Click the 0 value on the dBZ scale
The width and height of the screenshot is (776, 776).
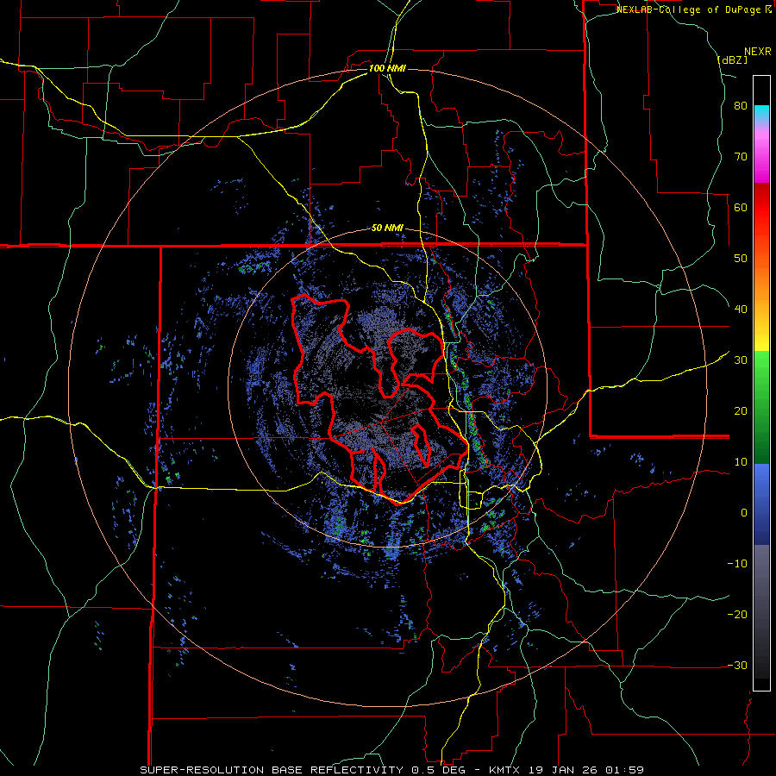point(744,513)
